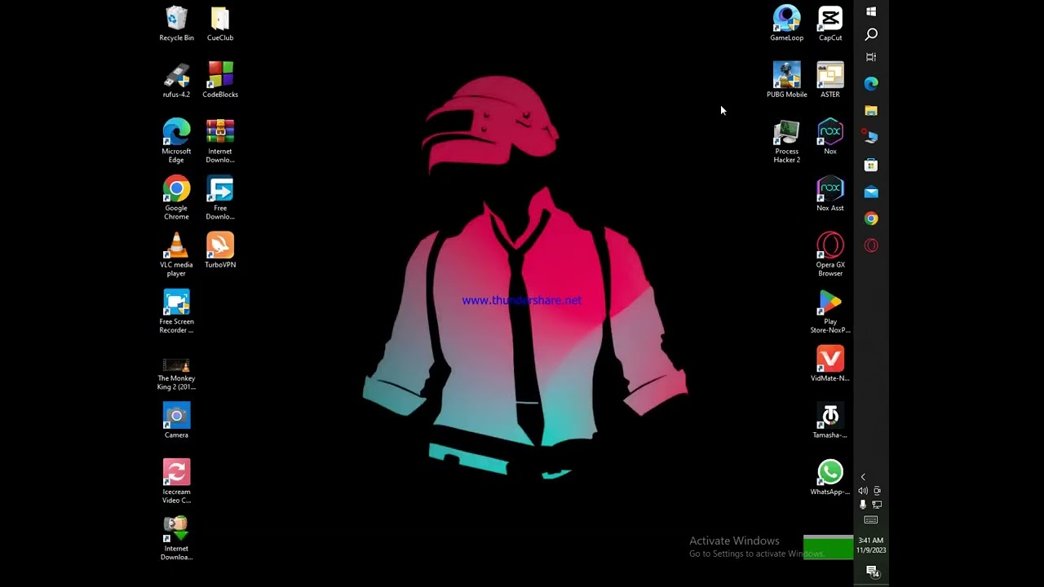
Task: Select the Microsoft Edge desktop shortcut
Action: click(x=176, y=142)
